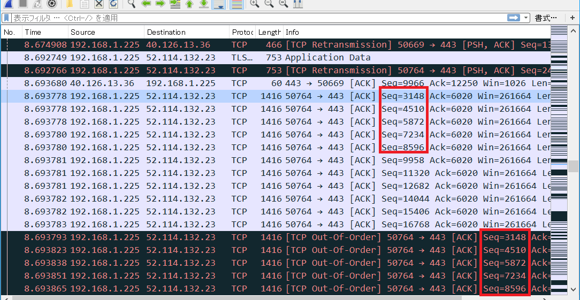Save this capture file
The image size is (580, 300).
85,4
